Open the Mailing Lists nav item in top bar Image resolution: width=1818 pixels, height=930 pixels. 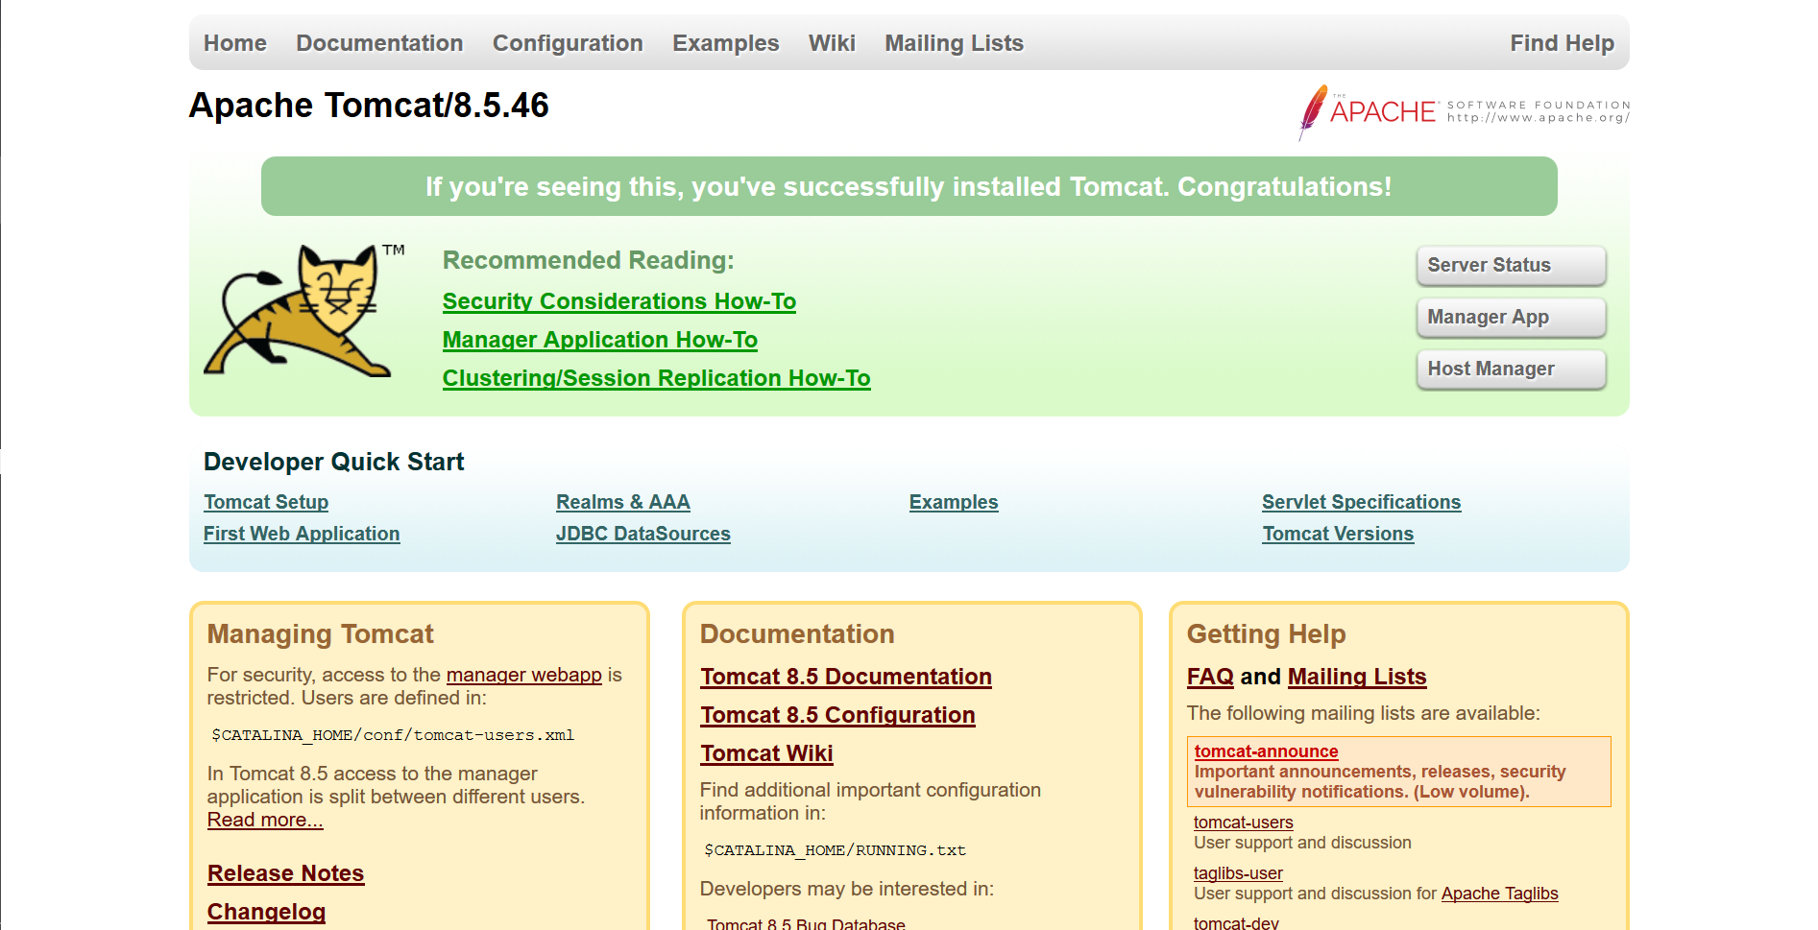(x=954, y=43)
